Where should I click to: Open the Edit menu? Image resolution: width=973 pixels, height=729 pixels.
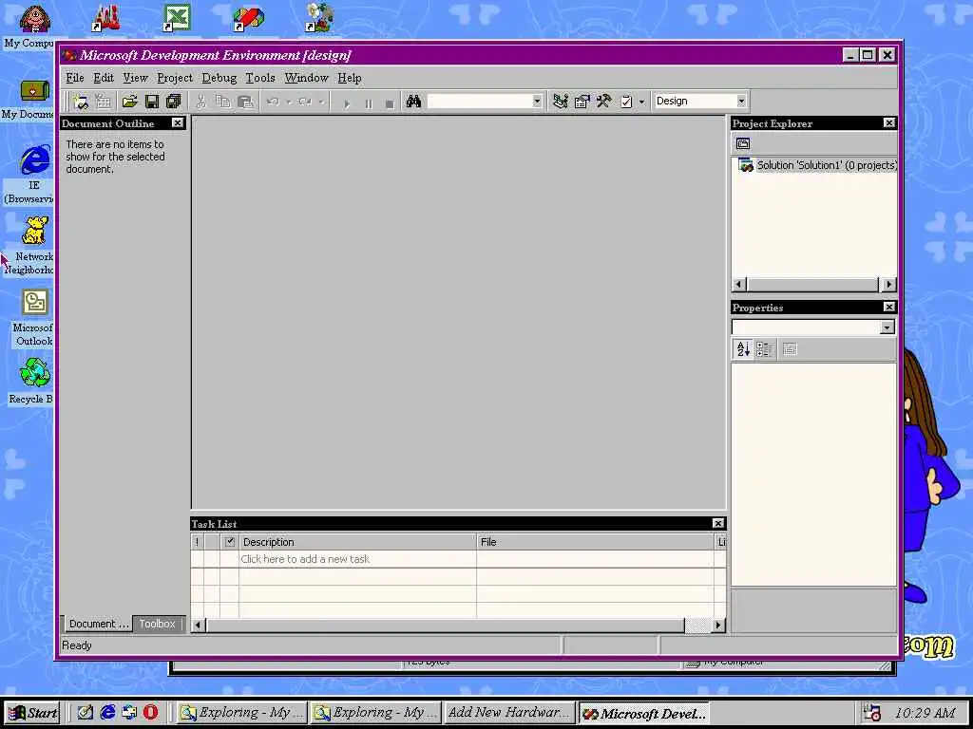[x=104, y=78]
